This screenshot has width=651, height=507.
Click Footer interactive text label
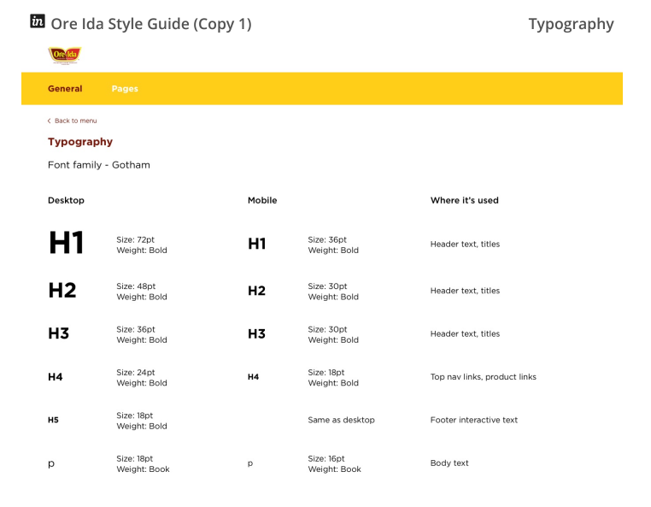tap(473, 420)
